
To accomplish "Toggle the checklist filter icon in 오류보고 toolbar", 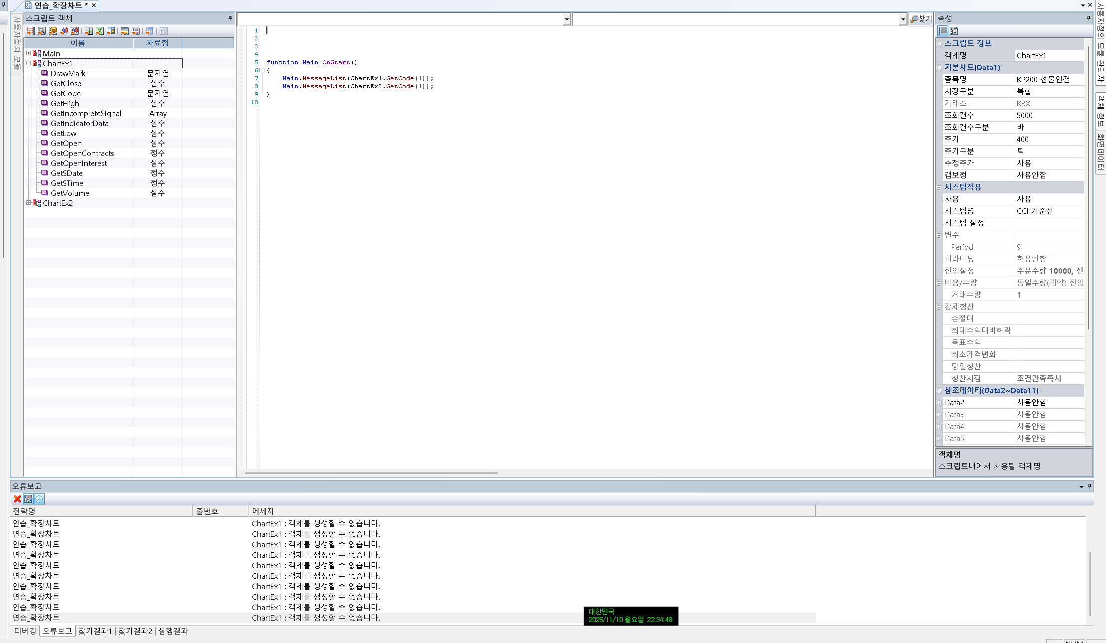I will [x=28, y=499].
